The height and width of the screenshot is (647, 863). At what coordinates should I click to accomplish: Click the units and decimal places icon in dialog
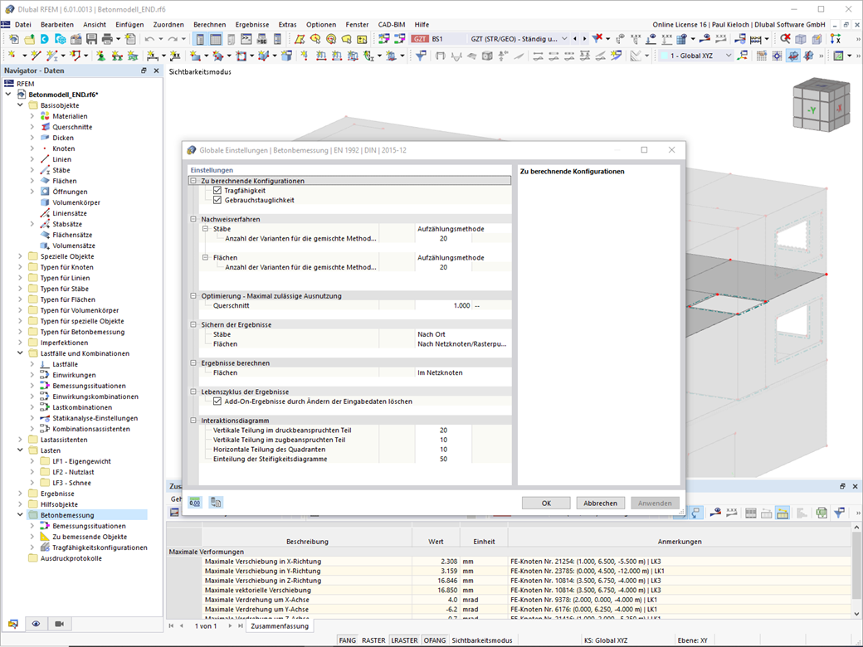195,503
